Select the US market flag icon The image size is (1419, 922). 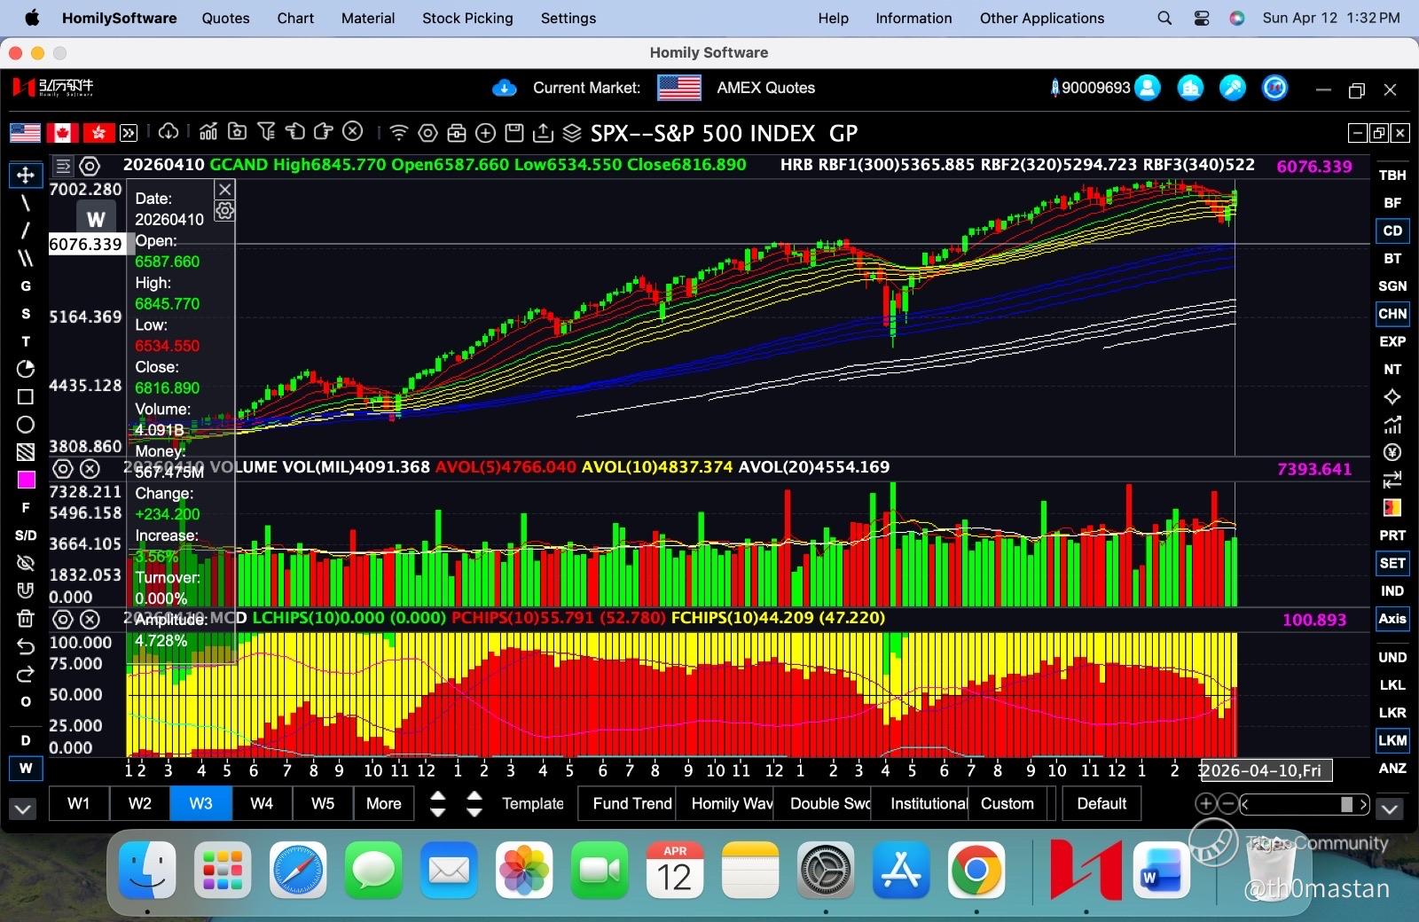[x=25, y=133]
